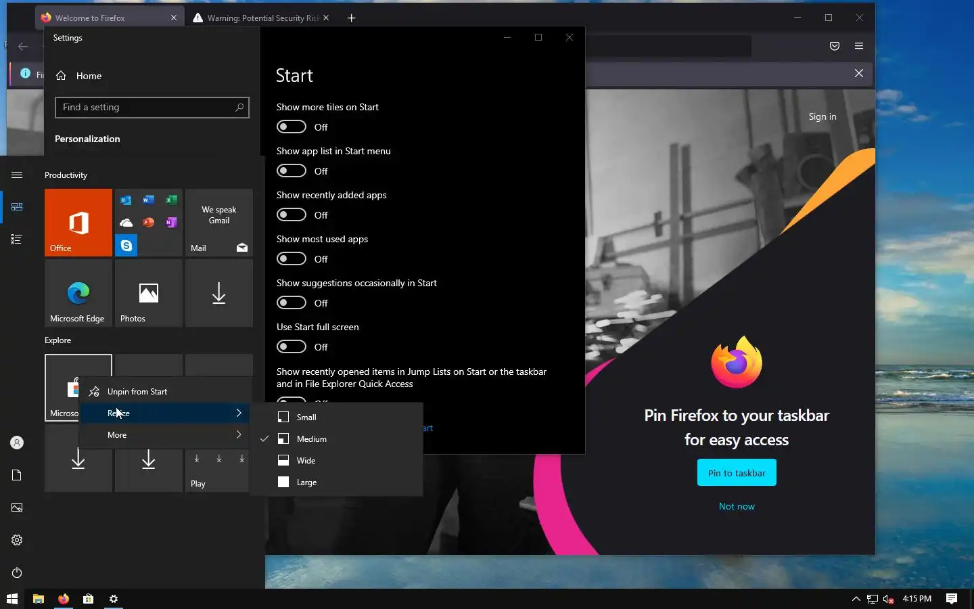Click Pin to taskbar button
Screen dimensions: 974x609
click(737, 472)
